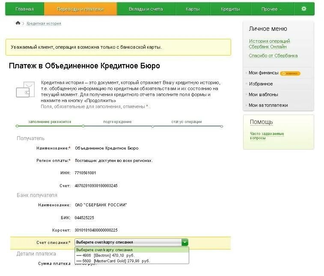The height and width of the screenshot is (276, 324).
Task: Click the Банк получателя section heading
Action: (37, 195)
